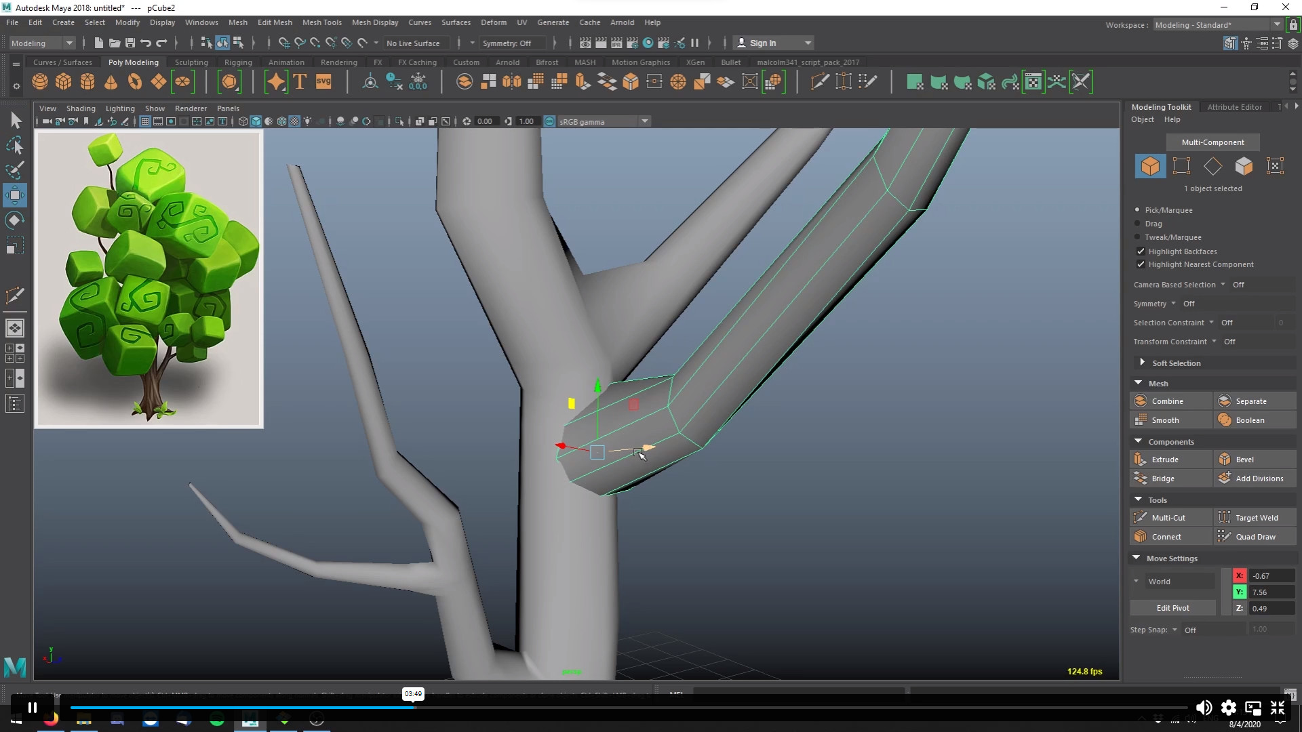The height and width of the screenshot is (732, 1302).
Task: Open the Mesh menu
Action: point(238,22)
